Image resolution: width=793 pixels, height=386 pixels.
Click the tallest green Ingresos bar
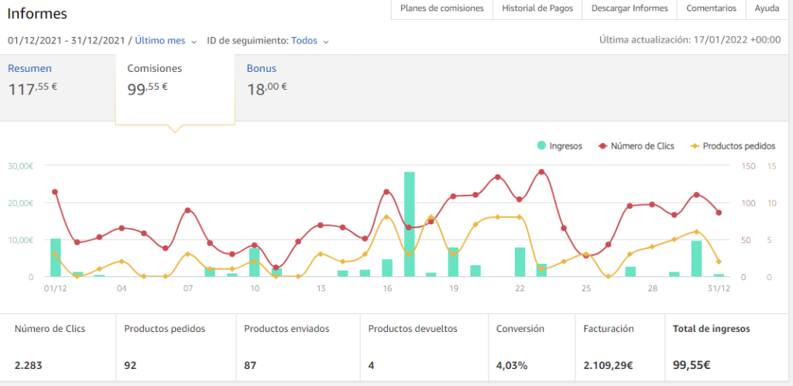point(409,224)
